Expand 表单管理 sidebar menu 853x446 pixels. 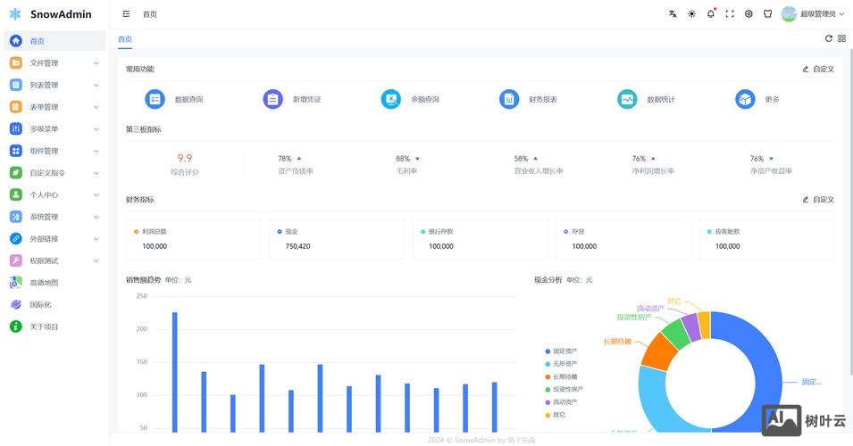[55, 107]
